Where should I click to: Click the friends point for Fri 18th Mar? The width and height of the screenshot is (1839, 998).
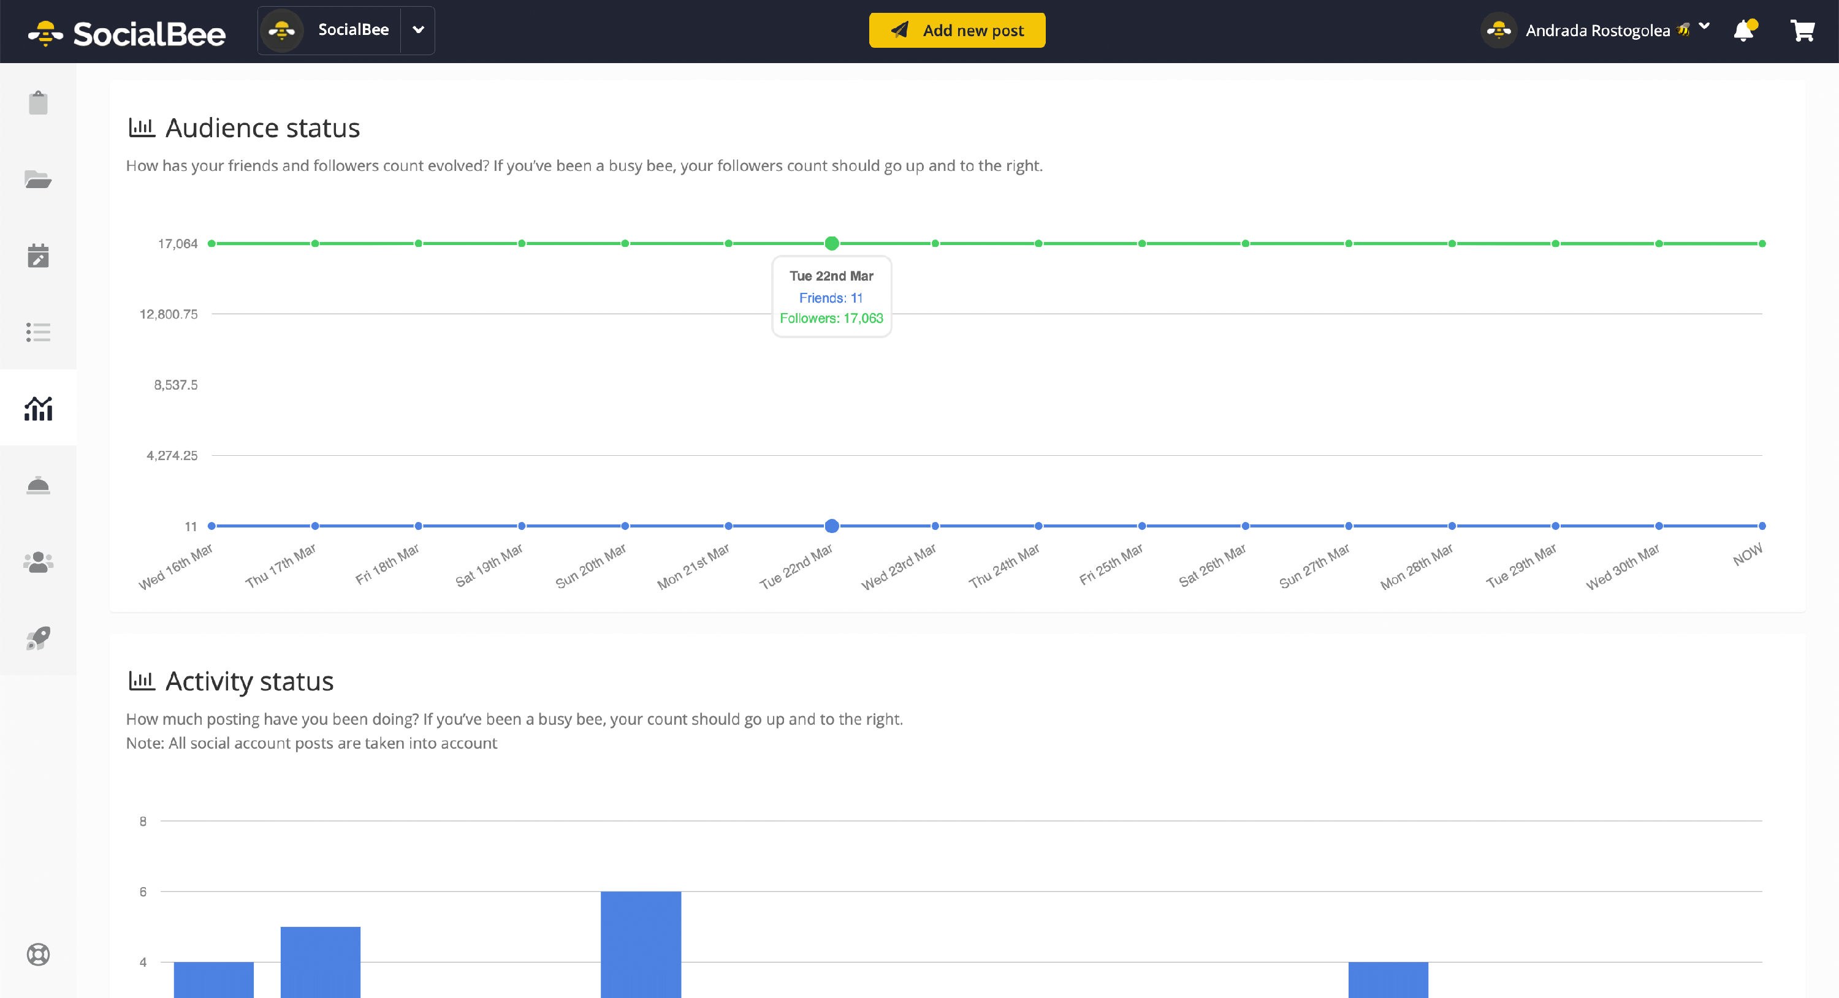[418, 526]
